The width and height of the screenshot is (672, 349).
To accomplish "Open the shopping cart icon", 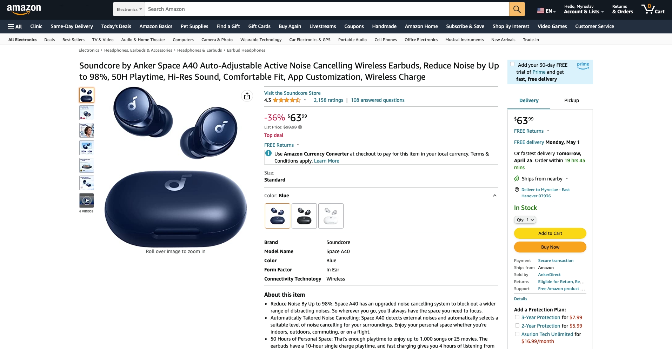I will 653,9.
